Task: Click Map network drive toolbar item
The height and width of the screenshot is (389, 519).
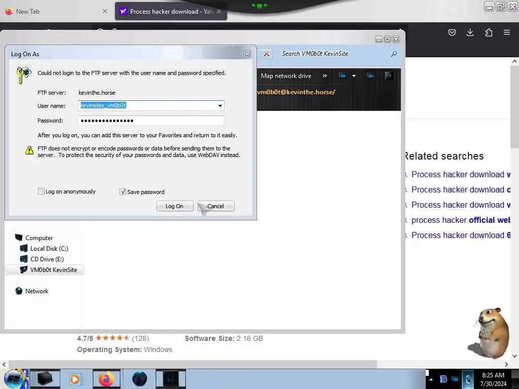Action: tap(286, 76)
